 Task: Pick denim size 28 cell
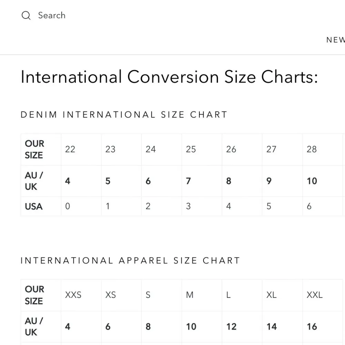point(312,149)
